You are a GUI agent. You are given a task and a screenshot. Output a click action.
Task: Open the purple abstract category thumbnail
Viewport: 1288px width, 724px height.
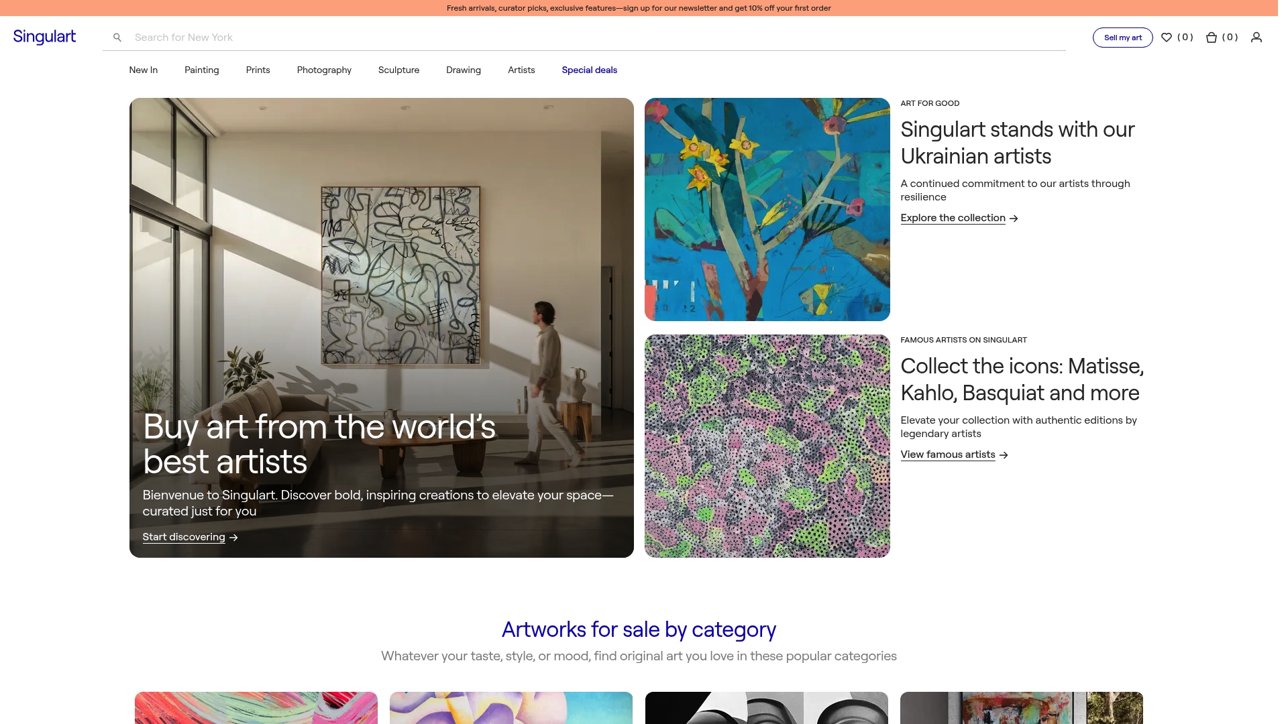tap(511, 708)
